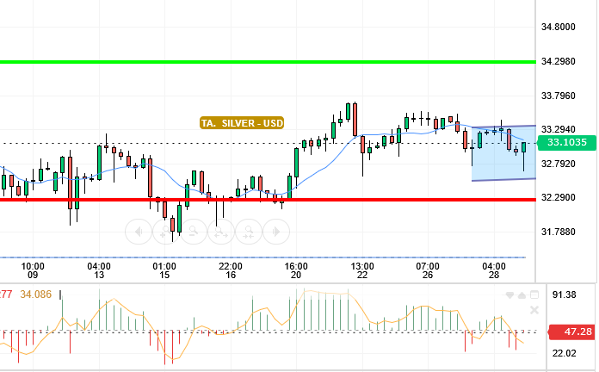Screen dimensions: 599x372
Task: Move indicator panel up with up arrow
Action: coord(522,295)
